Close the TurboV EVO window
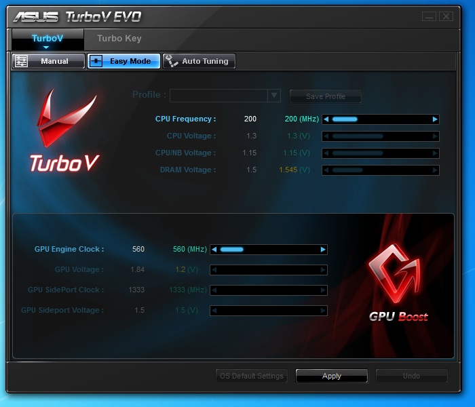The width and height of the screenshot is (475, 407). 446,16
